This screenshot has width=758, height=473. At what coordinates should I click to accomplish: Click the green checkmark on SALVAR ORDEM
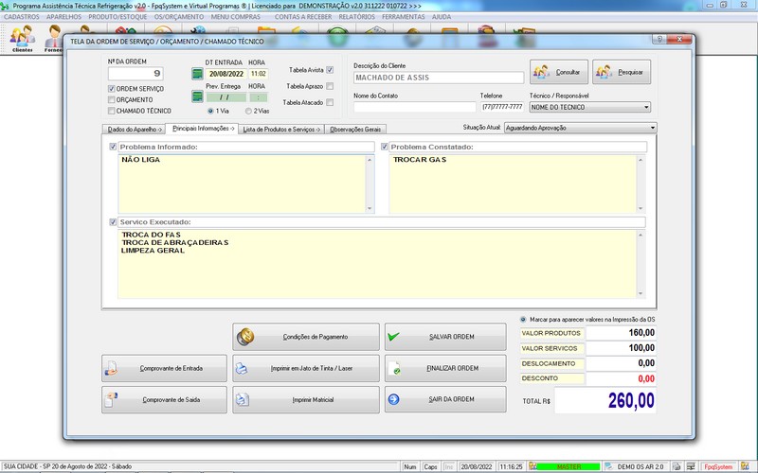[x=397, y=337]
